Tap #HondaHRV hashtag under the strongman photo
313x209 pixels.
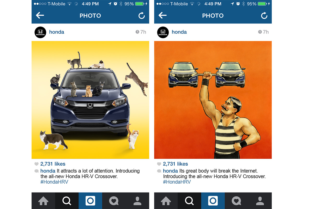(177, 182)
